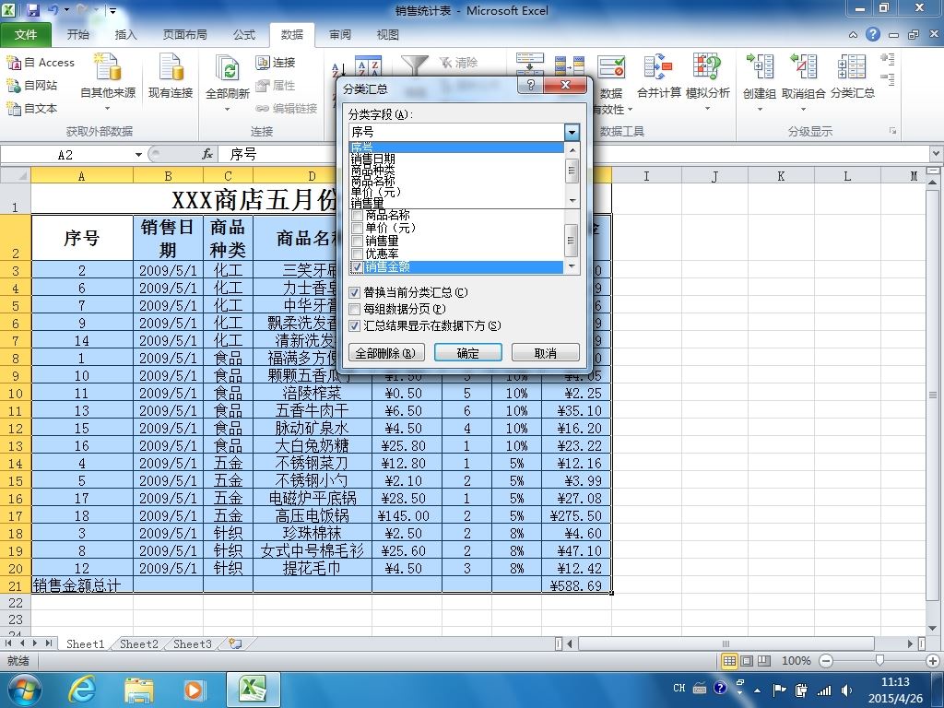Viewport: 944px width, 708px height.
Task: Open Internet Explorer from taskbar
Action: [82, 690]
